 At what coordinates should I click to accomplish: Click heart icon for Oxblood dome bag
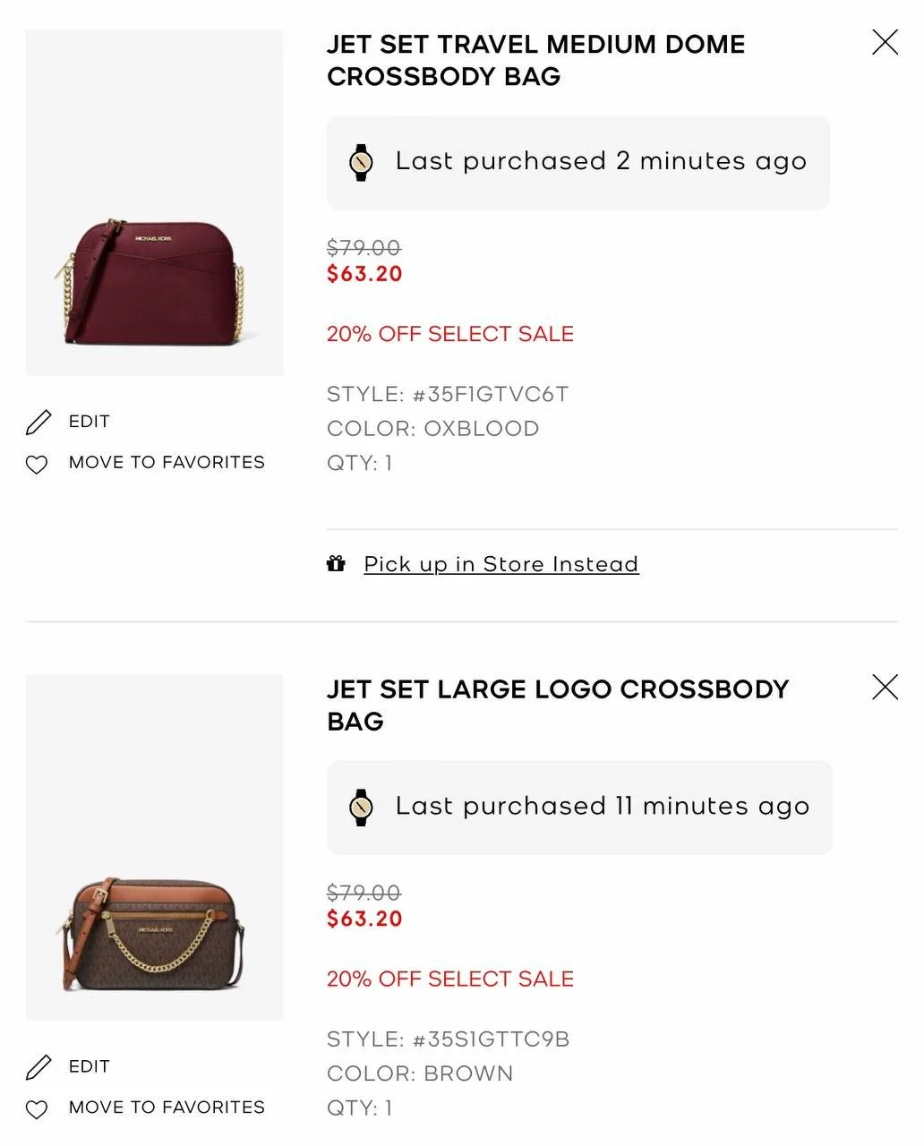(x=37, y=464)
